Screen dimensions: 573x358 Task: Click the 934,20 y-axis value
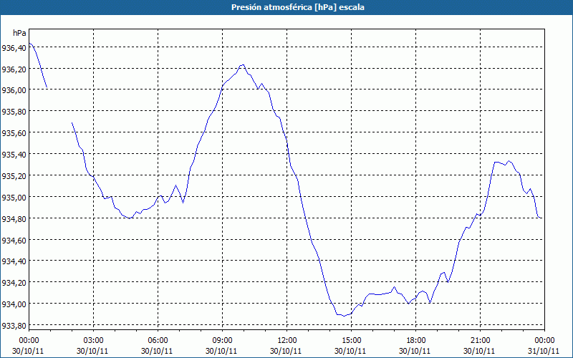(x=14, y=283)
